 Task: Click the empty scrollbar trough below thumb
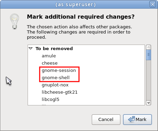pyautogui.click(x=148, y=80)
